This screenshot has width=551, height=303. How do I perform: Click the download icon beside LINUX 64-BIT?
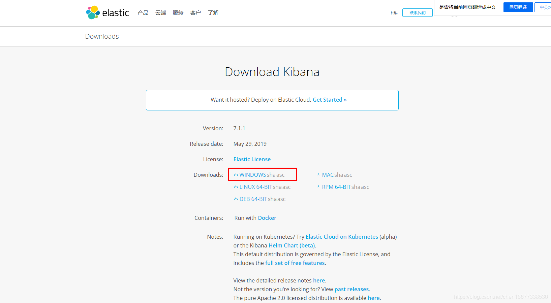[236, 187]
